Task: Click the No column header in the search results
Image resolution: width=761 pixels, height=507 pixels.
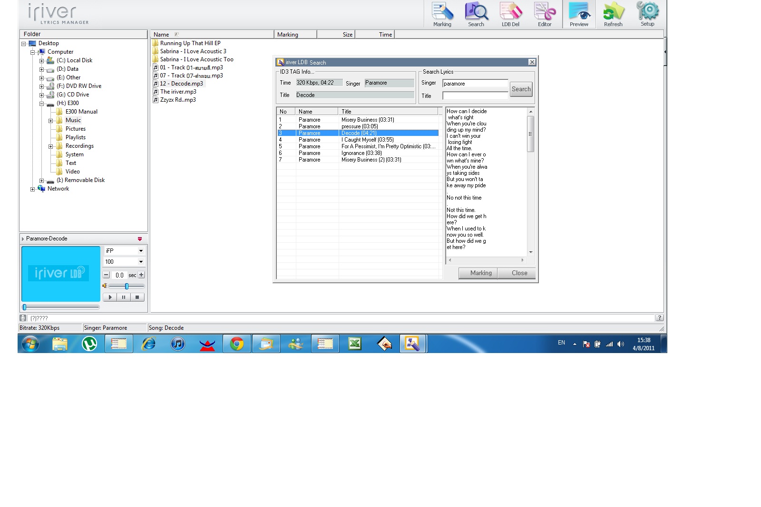Action: pos(286,111)
